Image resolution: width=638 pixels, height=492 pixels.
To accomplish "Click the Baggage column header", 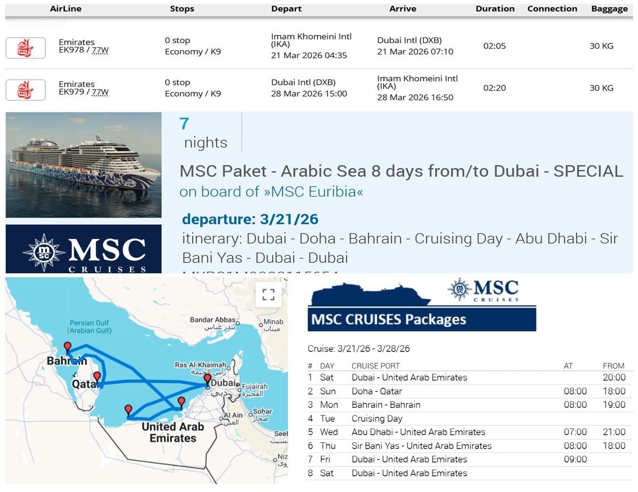I will (609, 9).
